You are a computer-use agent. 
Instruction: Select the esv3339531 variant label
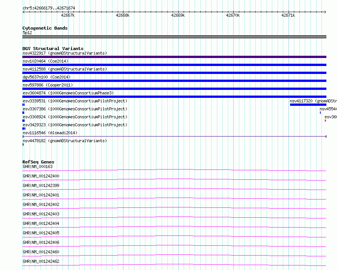pyautogui.click(x=75, y=101)
